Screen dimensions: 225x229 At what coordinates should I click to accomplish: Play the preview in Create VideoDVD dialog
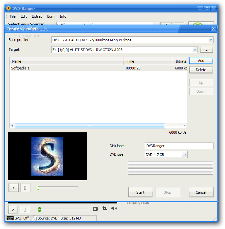pos(13,188)
